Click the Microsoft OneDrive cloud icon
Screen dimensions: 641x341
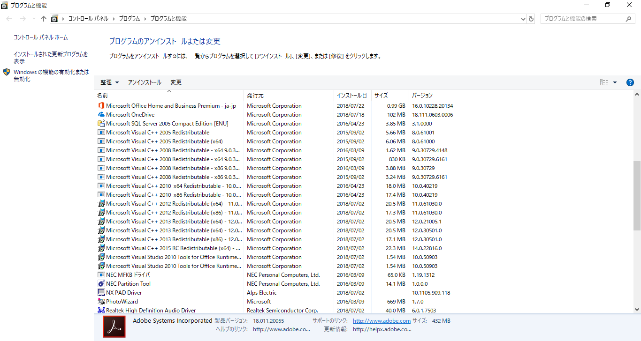[x=101, y=115]
